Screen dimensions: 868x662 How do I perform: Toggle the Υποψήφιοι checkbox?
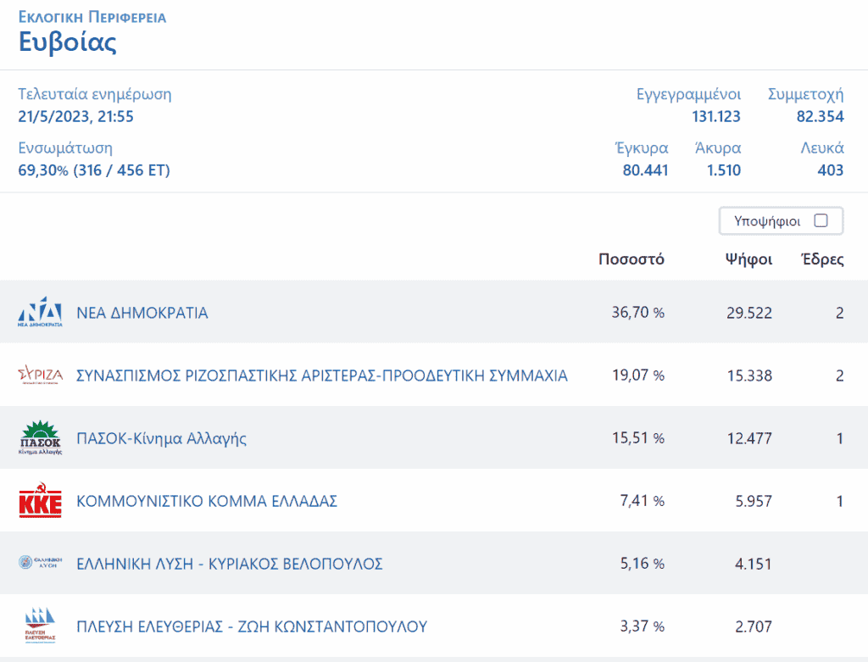[821, 221]
